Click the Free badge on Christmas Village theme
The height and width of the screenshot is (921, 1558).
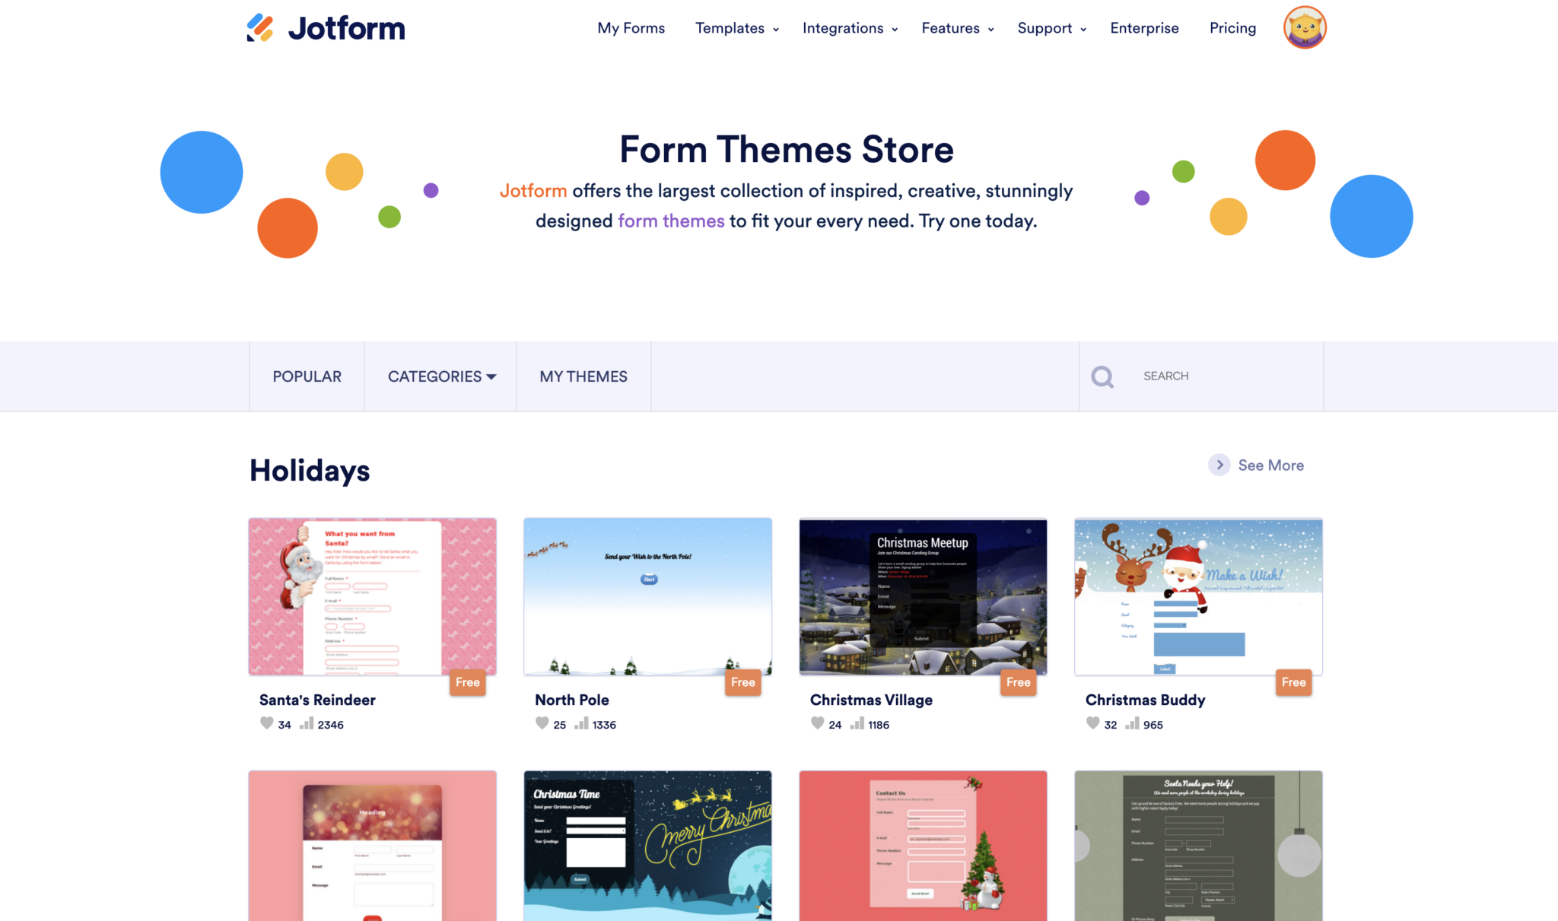[1018, 682]
